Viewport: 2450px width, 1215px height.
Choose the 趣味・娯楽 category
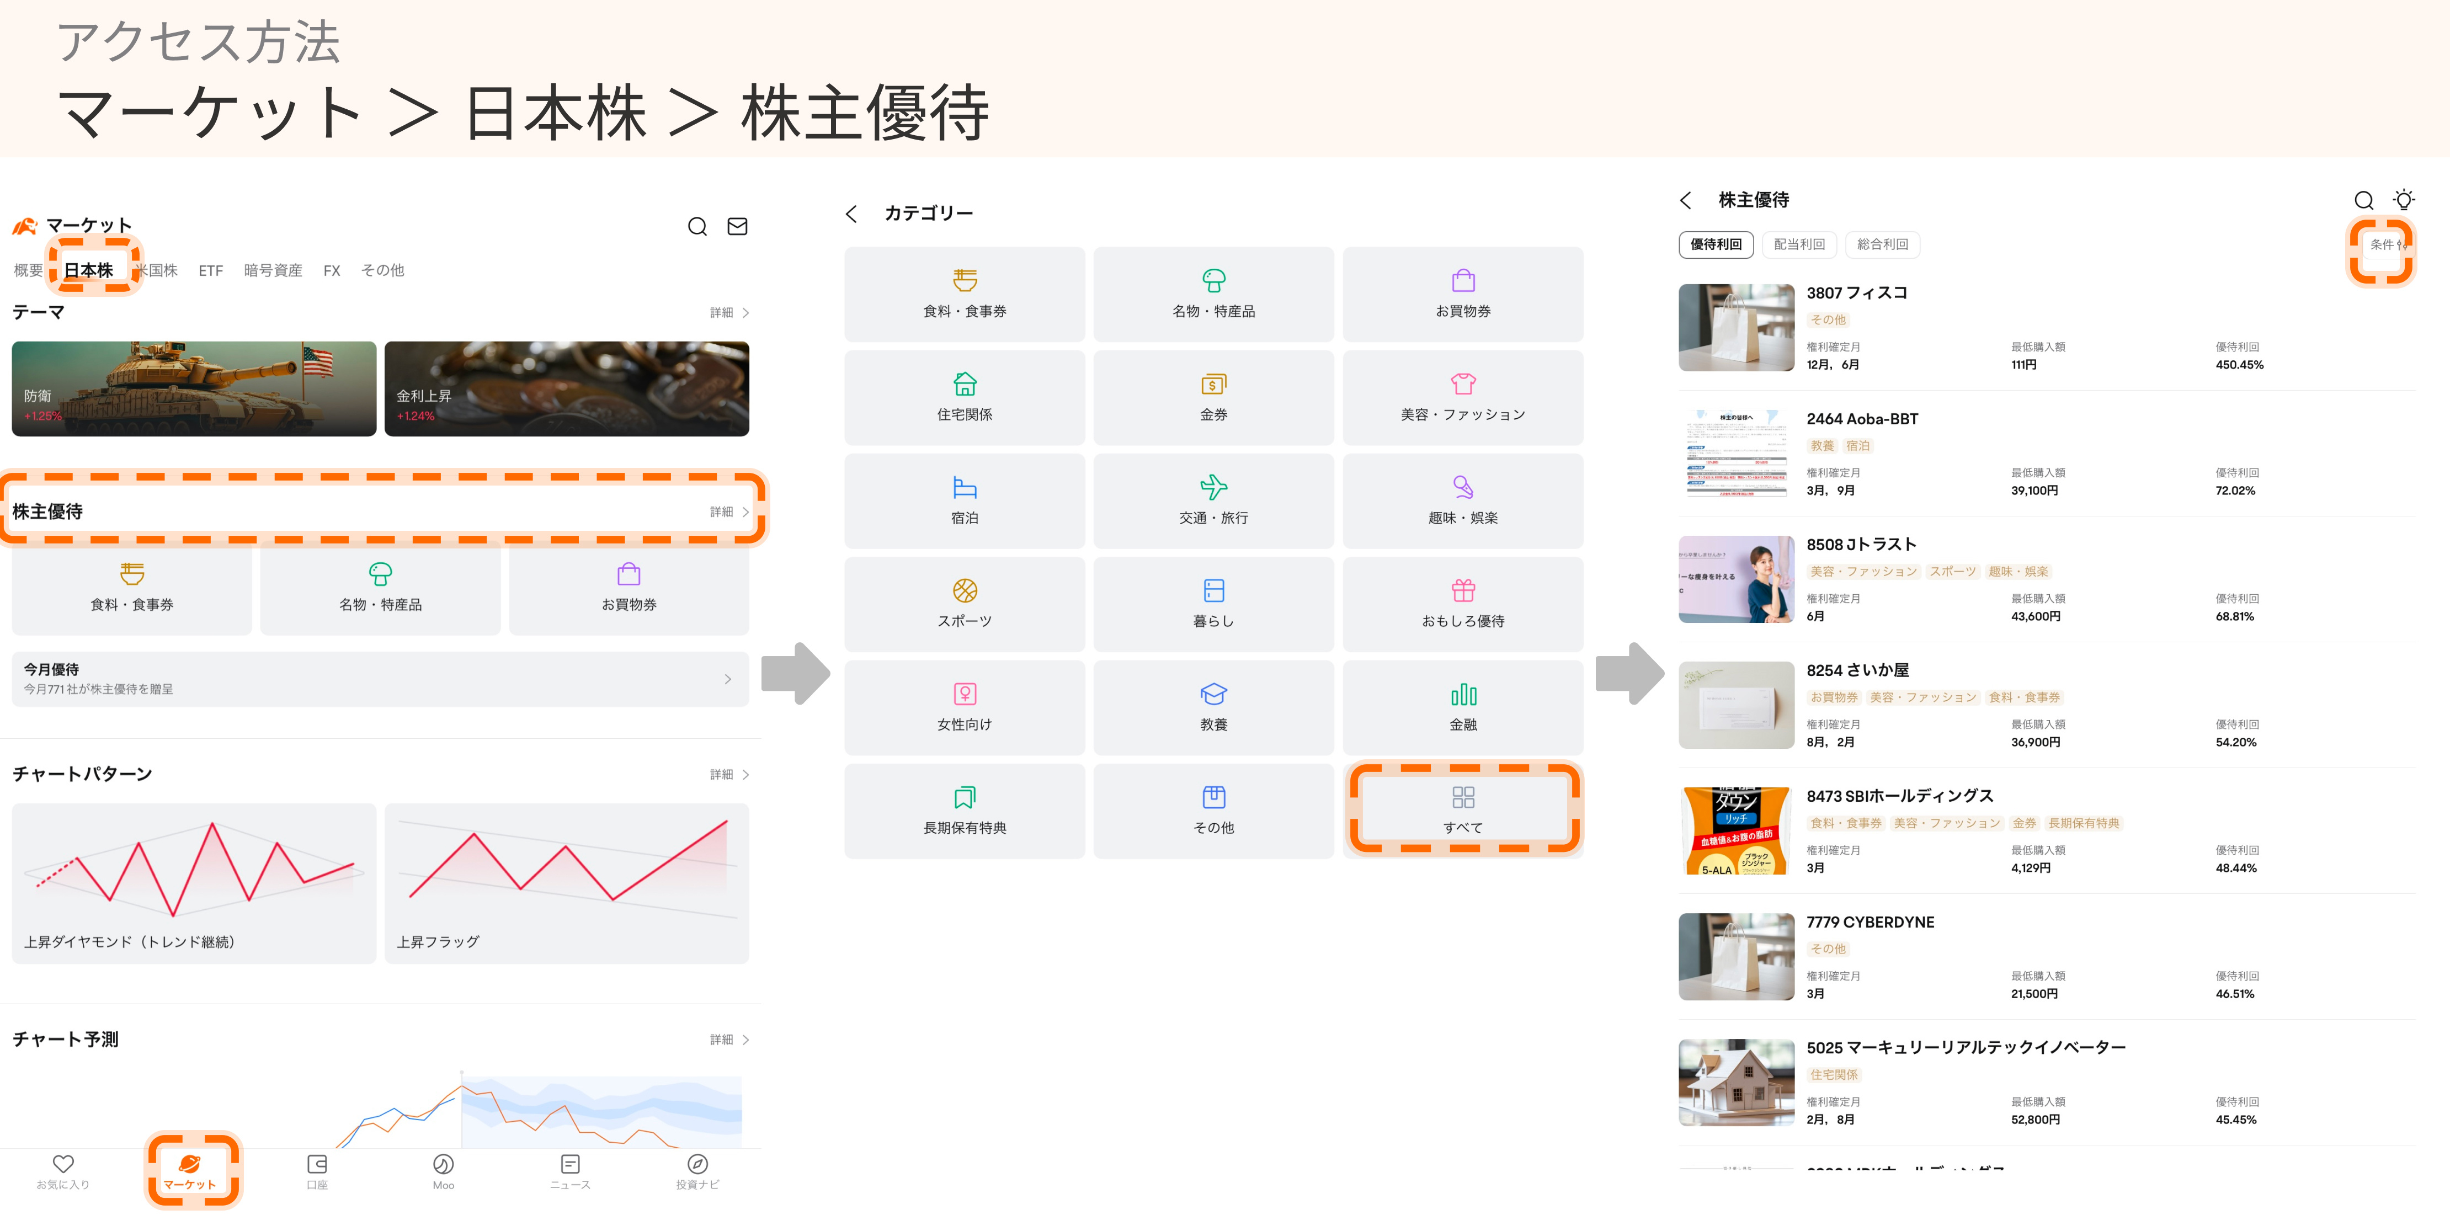pyautogui.click(x=1463, y=501)
